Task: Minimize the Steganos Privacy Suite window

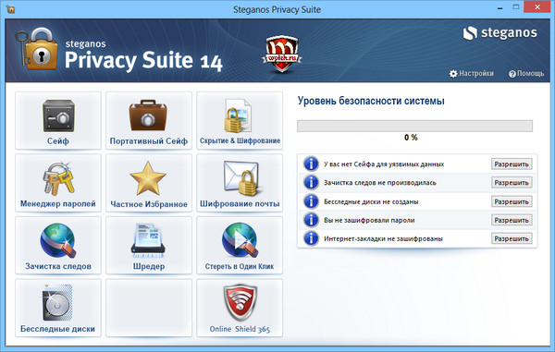Action: pyautogui.click(x=499, y=7)
